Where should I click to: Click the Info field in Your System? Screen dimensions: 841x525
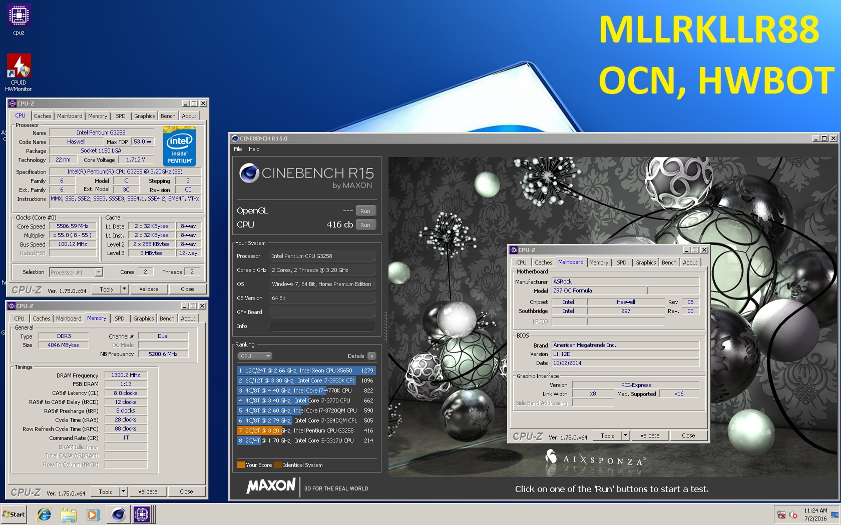323,326
